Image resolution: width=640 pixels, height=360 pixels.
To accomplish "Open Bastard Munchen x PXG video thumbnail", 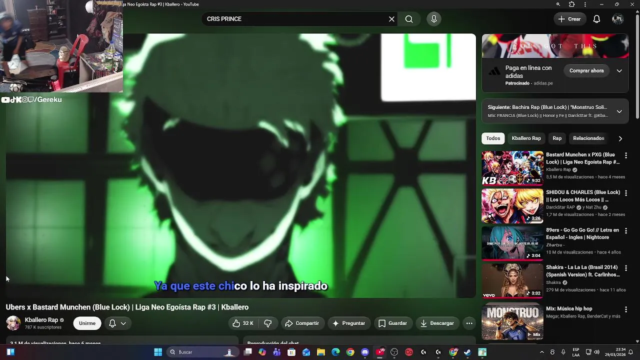I will click(512, 168).
